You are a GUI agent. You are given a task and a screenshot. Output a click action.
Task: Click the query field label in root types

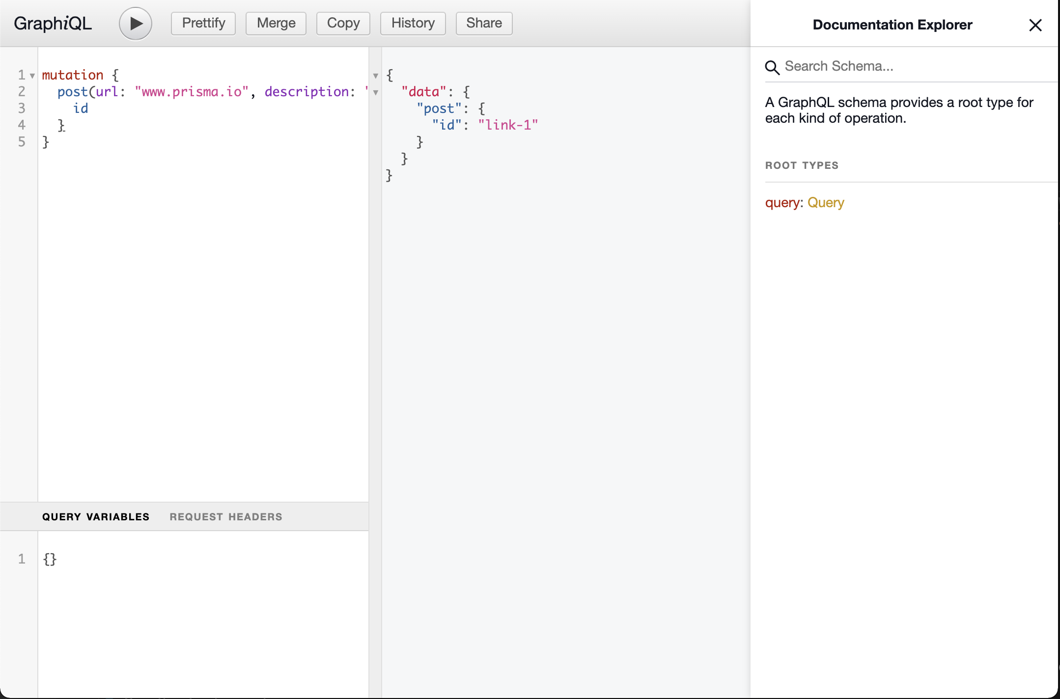coord(782,203)
